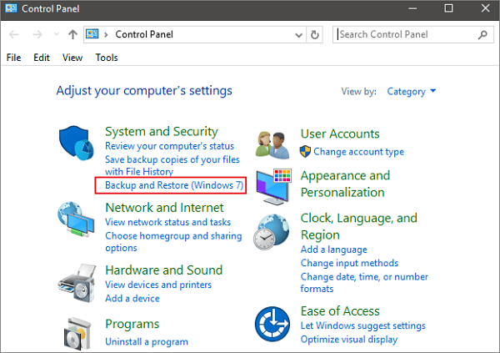Click View devices and printers link
The image size is (500, 353).
(x=158, y=285)
